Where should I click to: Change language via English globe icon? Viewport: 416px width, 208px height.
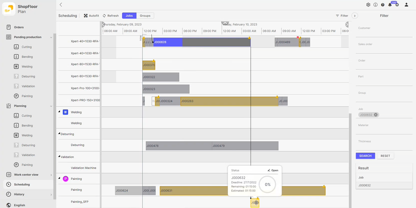[x=9, y=205]
